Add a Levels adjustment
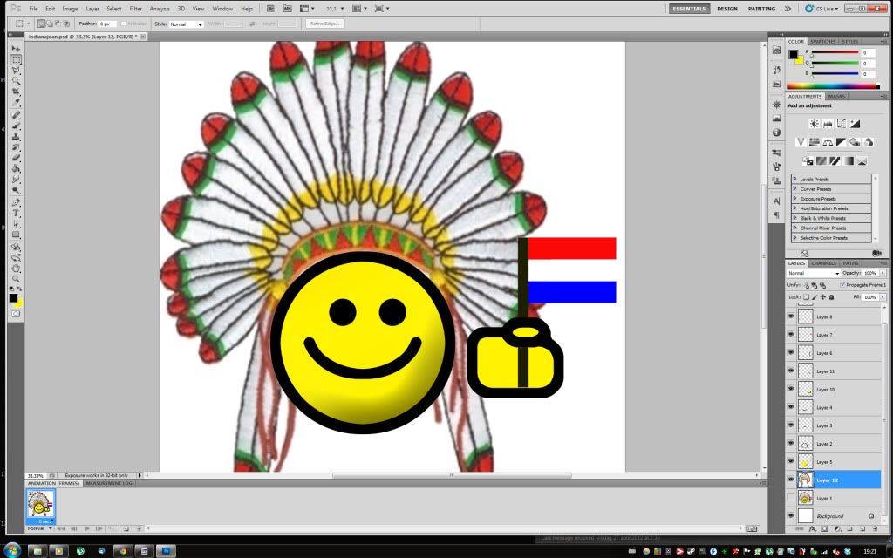This screenshot has height=558, width=893. pos(828,124)
